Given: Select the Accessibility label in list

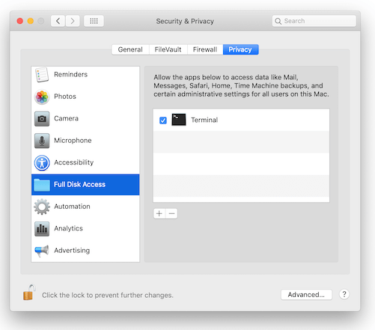Looking at the screenshot, I should coord(74,162).
